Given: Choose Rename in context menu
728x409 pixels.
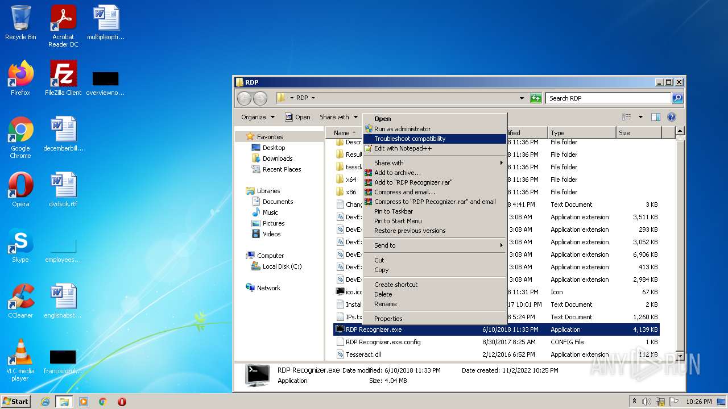Looking at the screenshot, I should tap(435, 304).
